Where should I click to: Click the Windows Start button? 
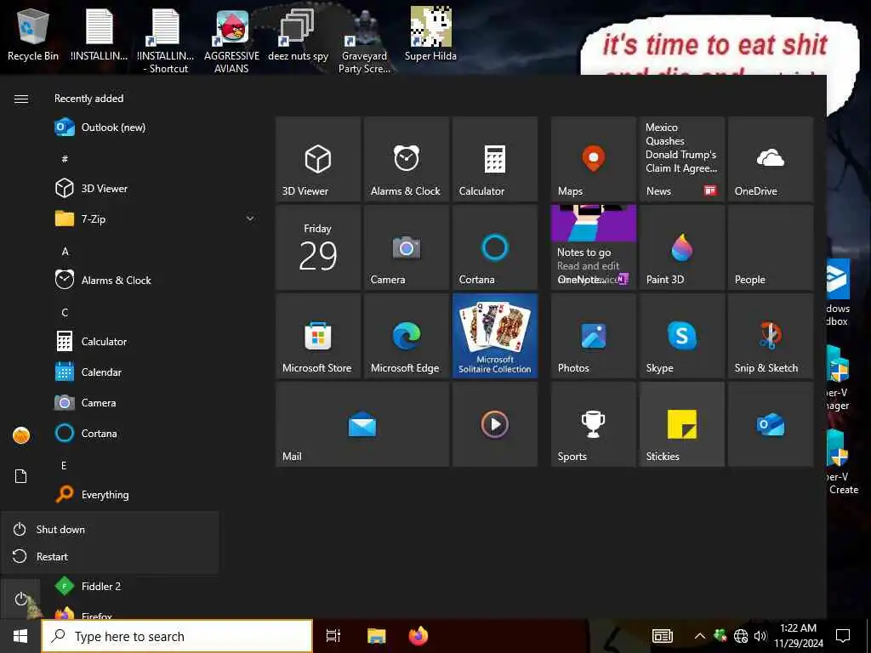click(x=20, y=636)
